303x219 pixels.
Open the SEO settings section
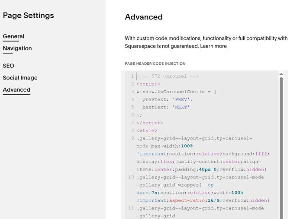(9, 66)
